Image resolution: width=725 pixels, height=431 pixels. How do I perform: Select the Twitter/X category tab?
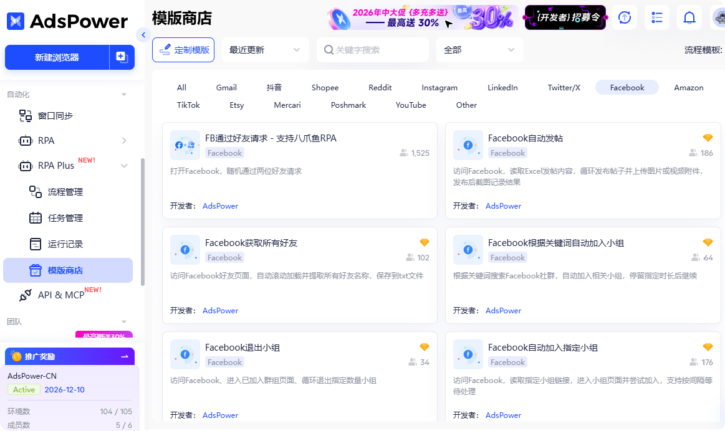(564, 87)
